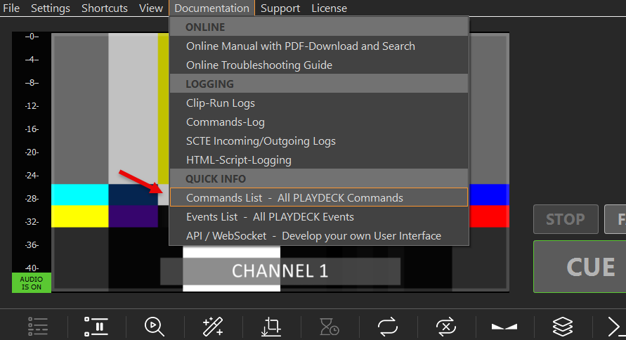Screen dimensions: 626x340
Task: Open the Settings menu
Action: pyautogui.click(x=51, y=8)
